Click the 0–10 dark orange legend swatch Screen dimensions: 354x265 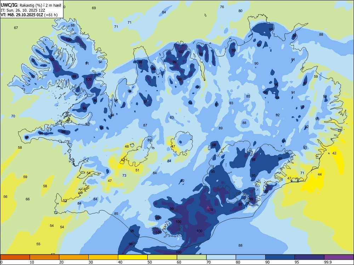(15, 257)
